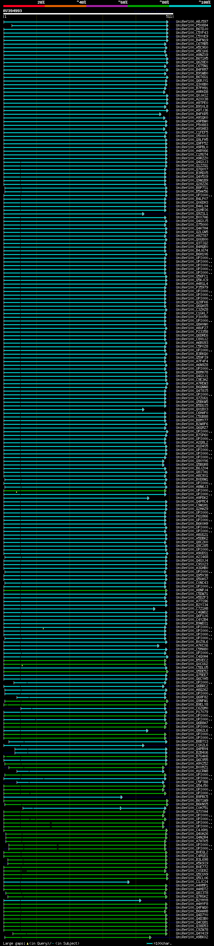Image resolution: width=214 pixels, height=946 pixels.
Task: Click the cyan alignment bar of hit C1JCI4
Action: pyautogui.click(x=66, y=882)
